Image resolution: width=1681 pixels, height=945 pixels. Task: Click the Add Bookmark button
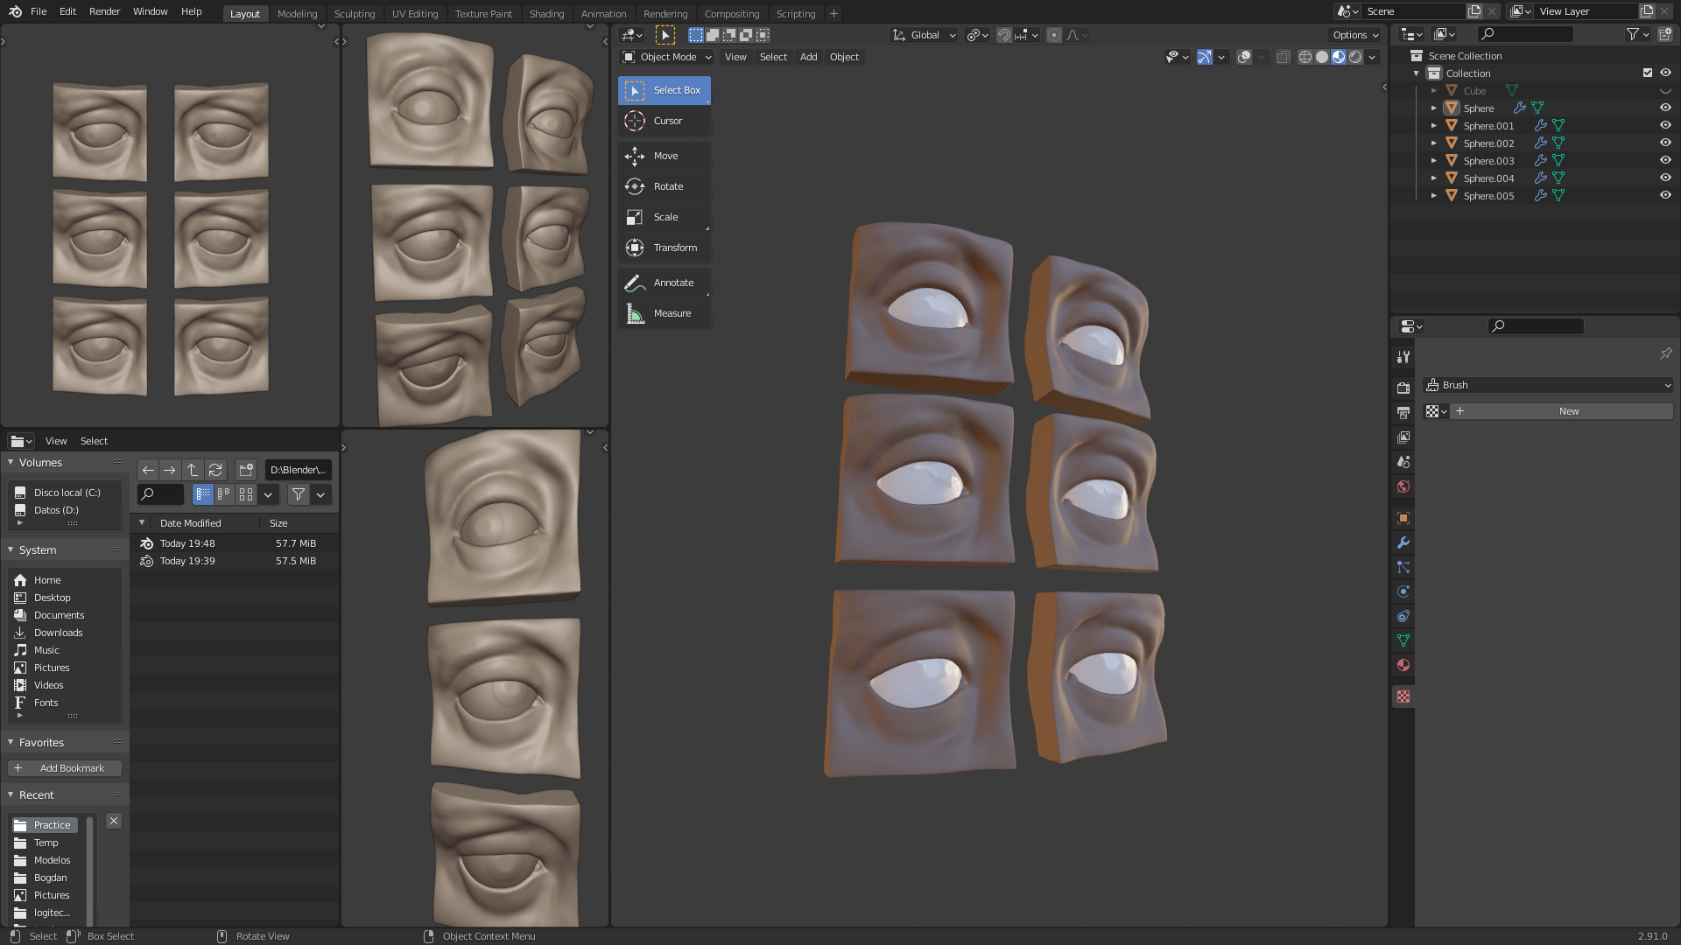[x=65, y=768]
